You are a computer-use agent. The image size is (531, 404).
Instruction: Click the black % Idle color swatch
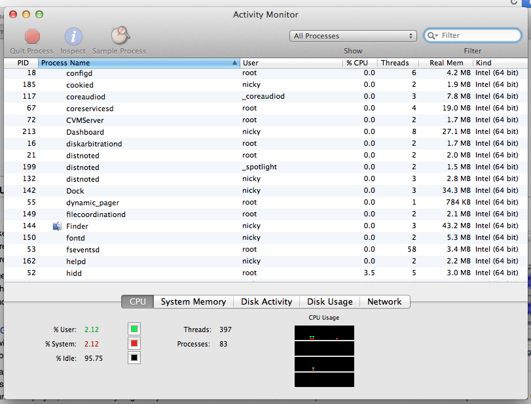pyautogui.click(x=134, y=358)
